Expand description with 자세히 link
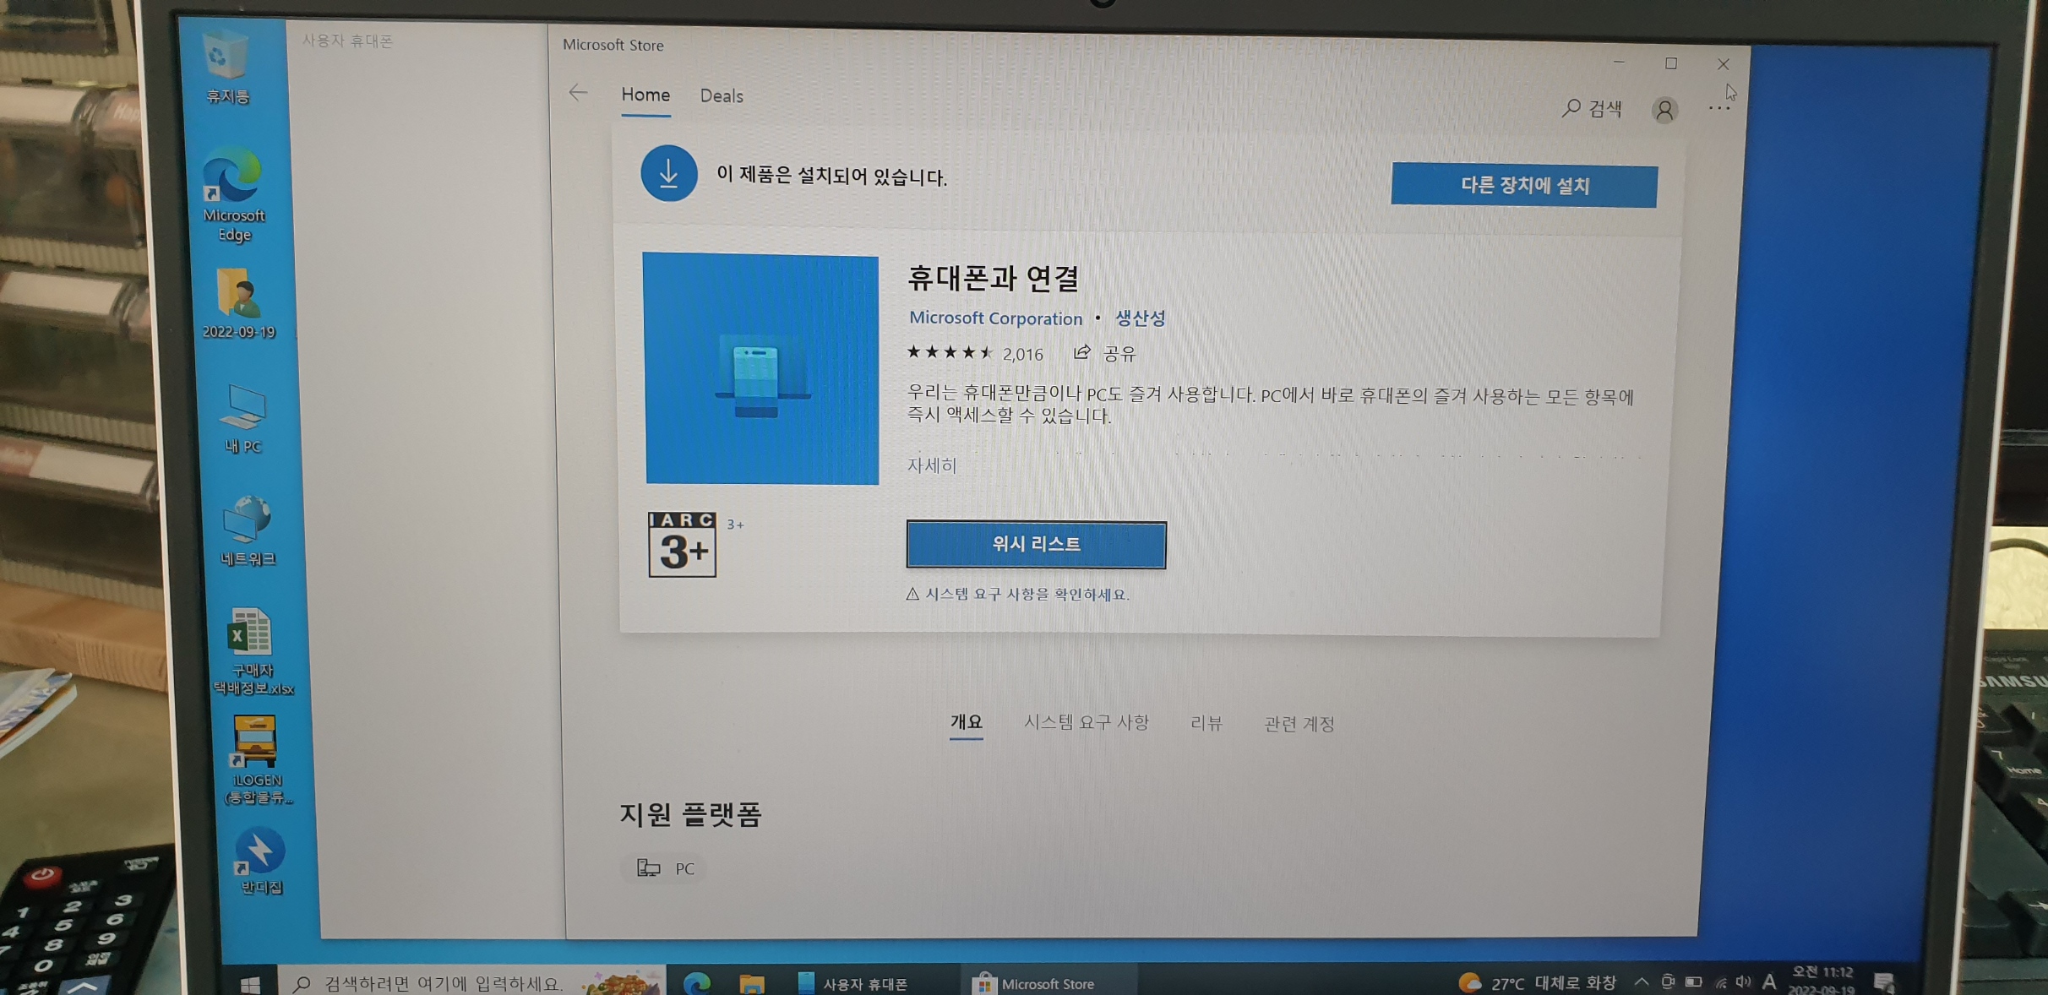2048x995 pixels. (x=931, y=465)
